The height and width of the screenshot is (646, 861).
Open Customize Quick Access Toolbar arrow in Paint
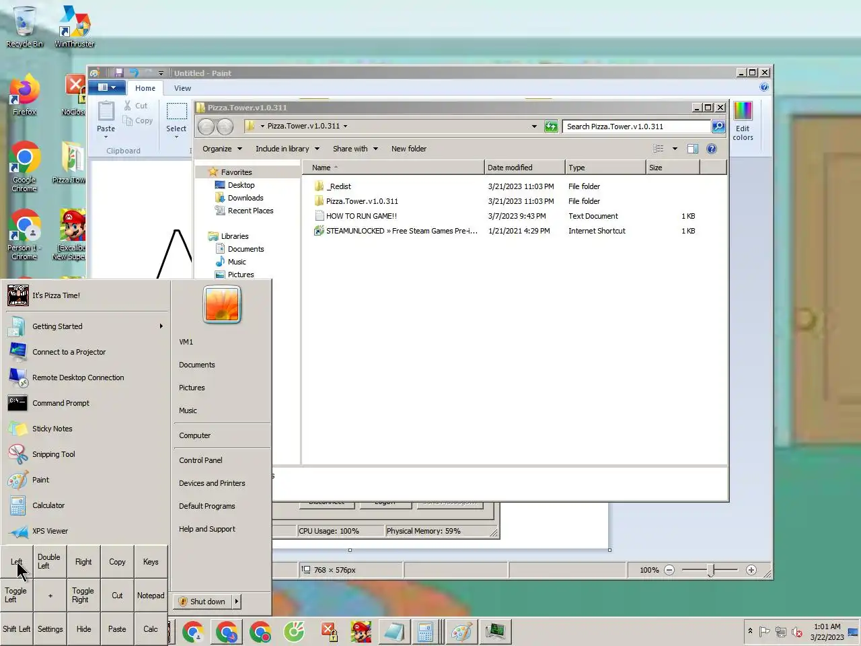(161, 73)
